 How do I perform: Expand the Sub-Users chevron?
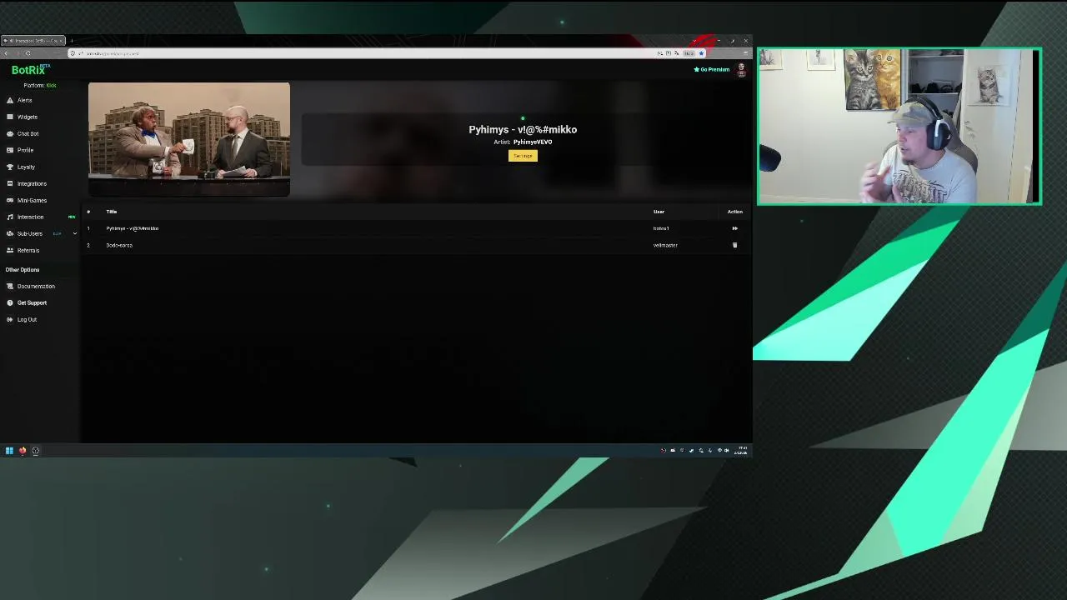point(74,233)
